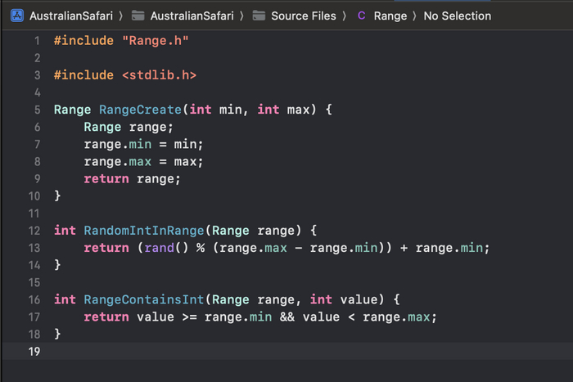Click the purple C file icon
573x382 pixels.
coord(362,16)
